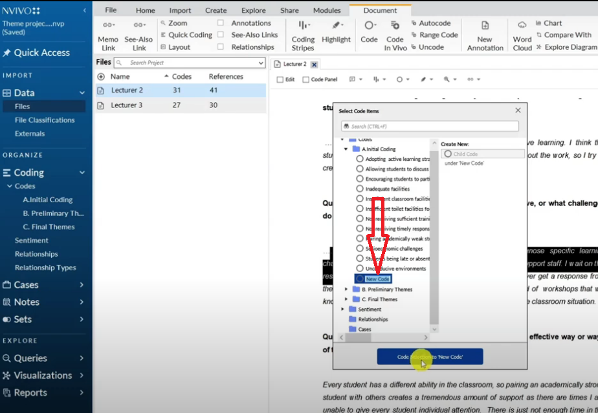Click the Layout ribbon option
Screen dimensions: 598x413
pyautogui.click(x=175, y=47)
